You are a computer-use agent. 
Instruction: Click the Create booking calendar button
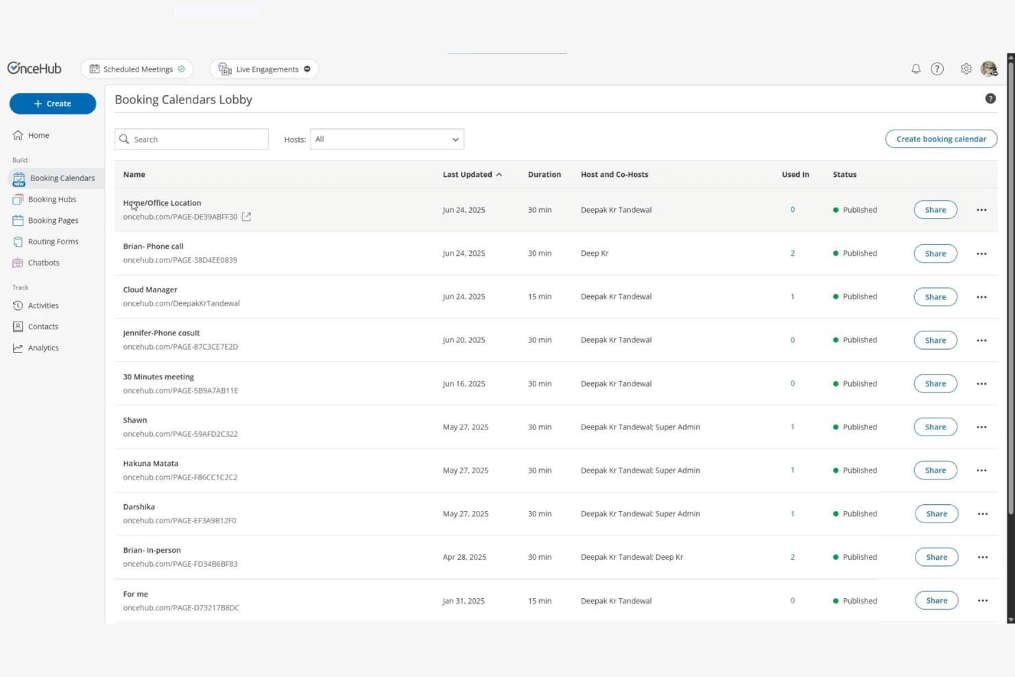[940, 139]
